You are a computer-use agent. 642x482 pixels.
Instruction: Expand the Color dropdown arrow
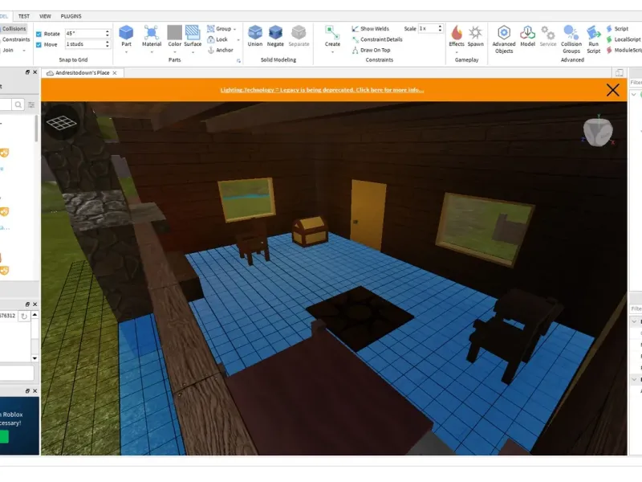coord(174,52)
